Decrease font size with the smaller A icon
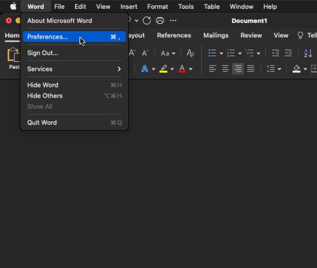Image resolution: width=317 pixels, height=268 pixels. coord(145,53)
